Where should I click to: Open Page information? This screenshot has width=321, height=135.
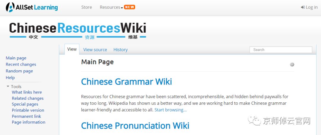29,122
